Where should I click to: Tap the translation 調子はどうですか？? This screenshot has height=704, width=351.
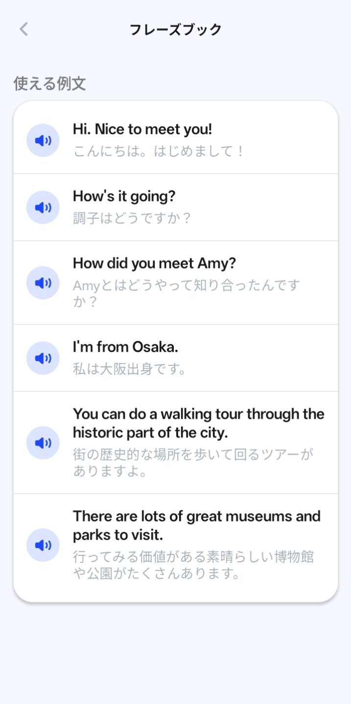(x=132, y=218)
